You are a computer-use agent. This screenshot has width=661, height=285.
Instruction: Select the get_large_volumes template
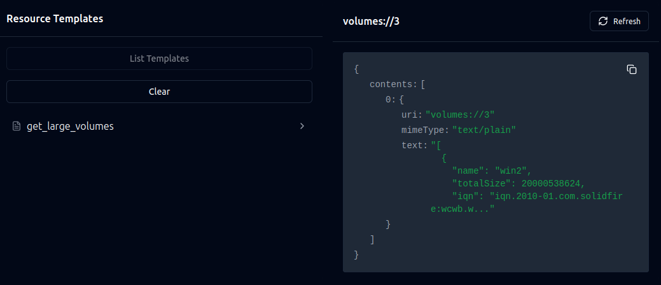point(159,126)
